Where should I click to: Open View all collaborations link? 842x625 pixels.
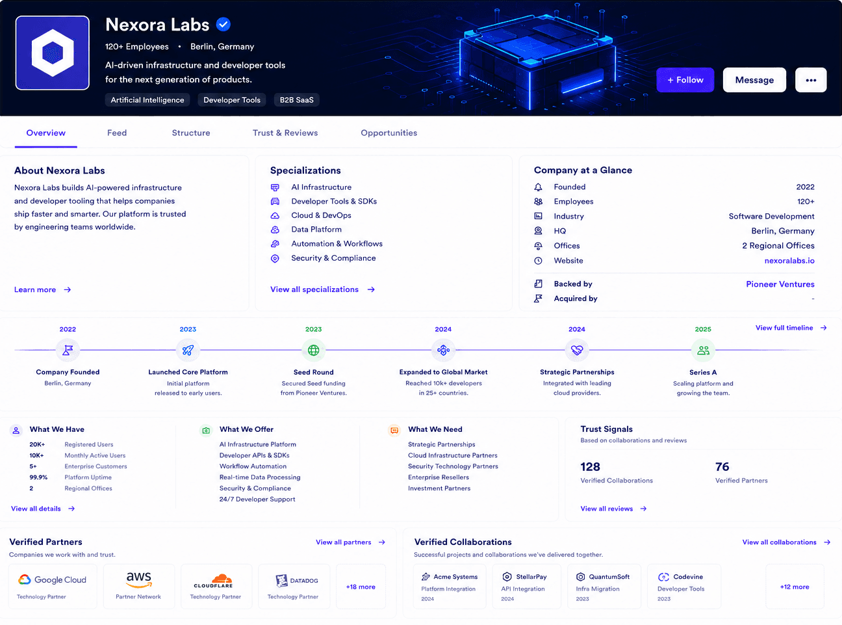click(x=787, y=542)
